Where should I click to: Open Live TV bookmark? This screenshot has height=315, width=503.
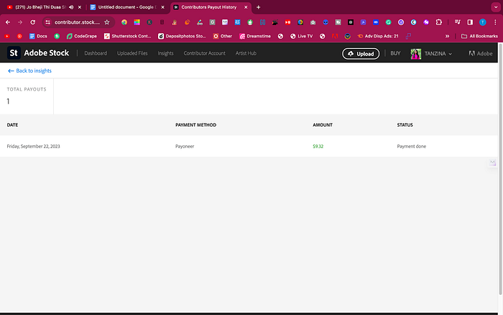(x=301, y=36)
